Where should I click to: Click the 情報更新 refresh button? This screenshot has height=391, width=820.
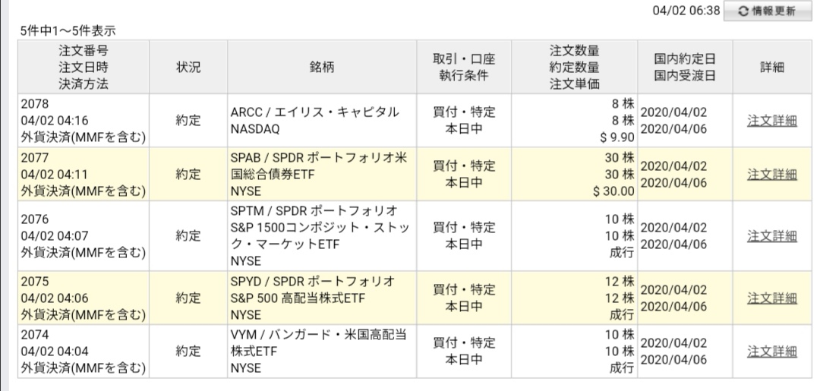pyautogui.click(x=768, y=11)
